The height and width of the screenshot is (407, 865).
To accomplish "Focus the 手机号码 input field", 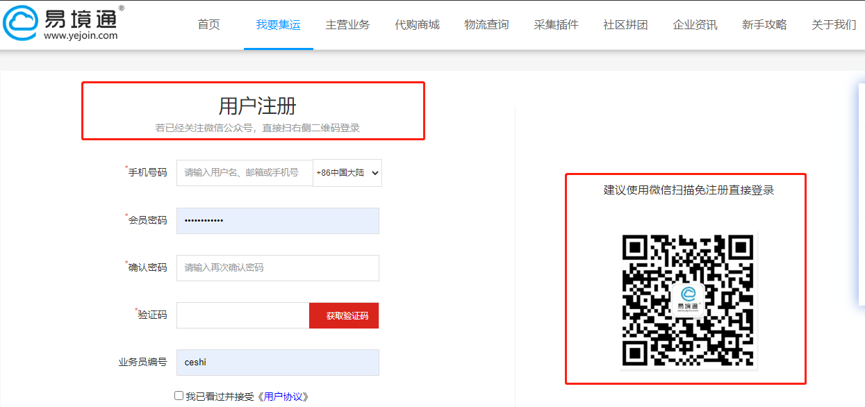I will [245, 173].
